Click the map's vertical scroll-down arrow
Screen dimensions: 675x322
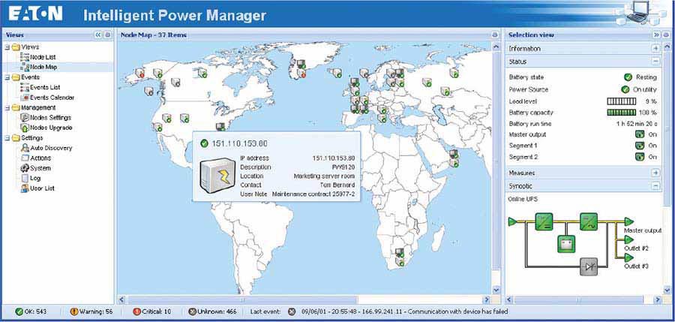click(496, 290)
